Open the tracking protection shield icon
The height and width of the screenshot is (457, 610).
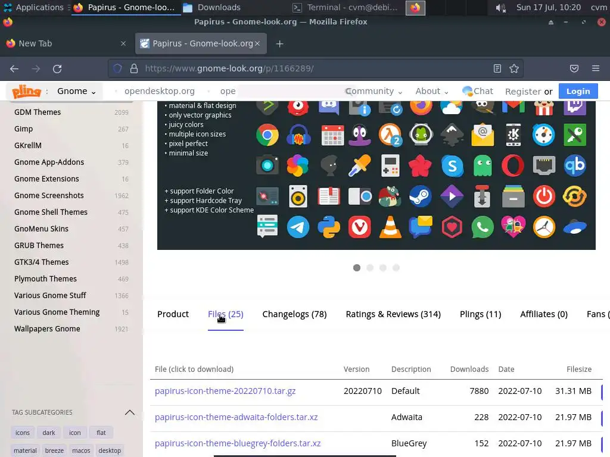[117, 69]
